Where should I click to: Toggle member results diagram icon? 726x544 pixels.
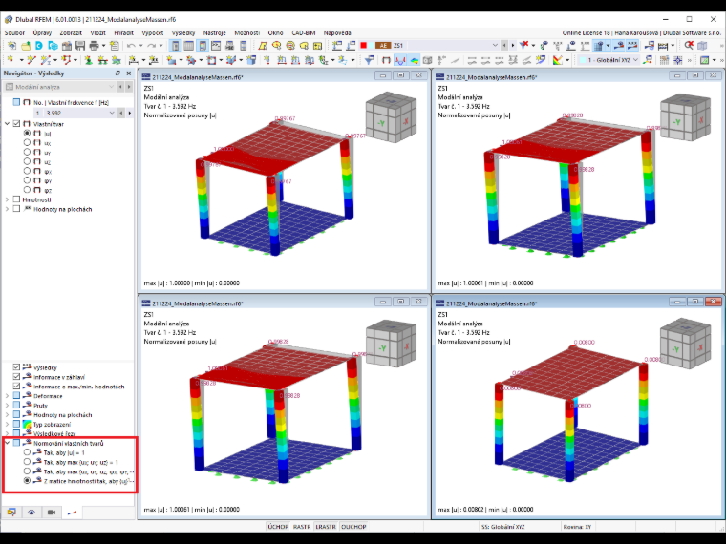400,60
